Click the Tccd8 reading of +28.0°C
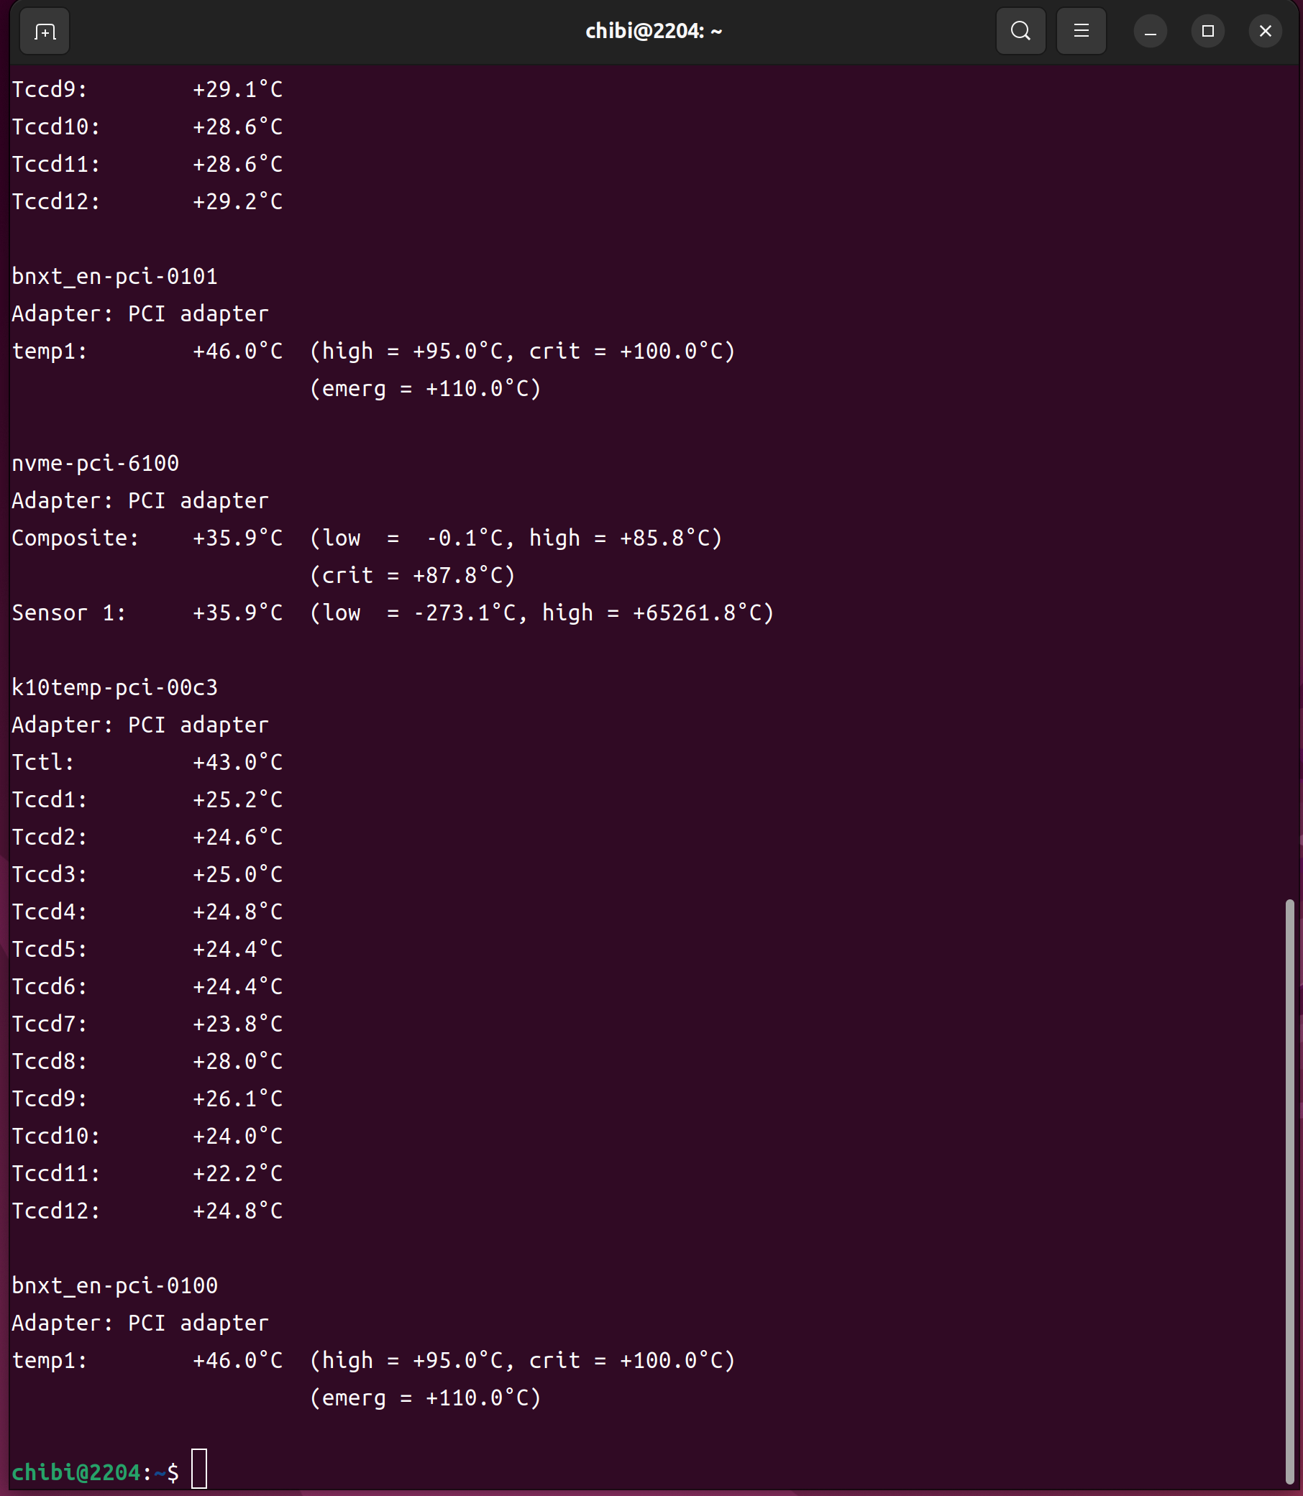The height and width of the screenshot is (1496, 1303). (x=237, y=1061)
